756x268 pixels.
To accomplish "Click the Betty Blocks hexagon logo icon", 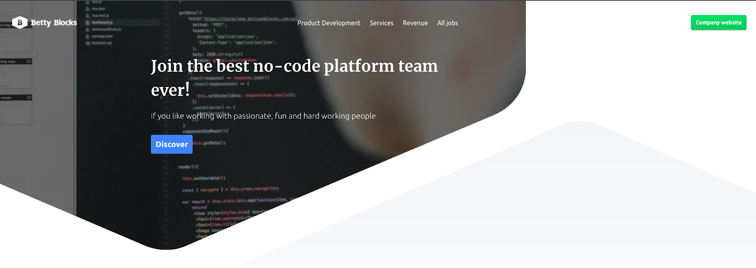I will pos(19,22).
